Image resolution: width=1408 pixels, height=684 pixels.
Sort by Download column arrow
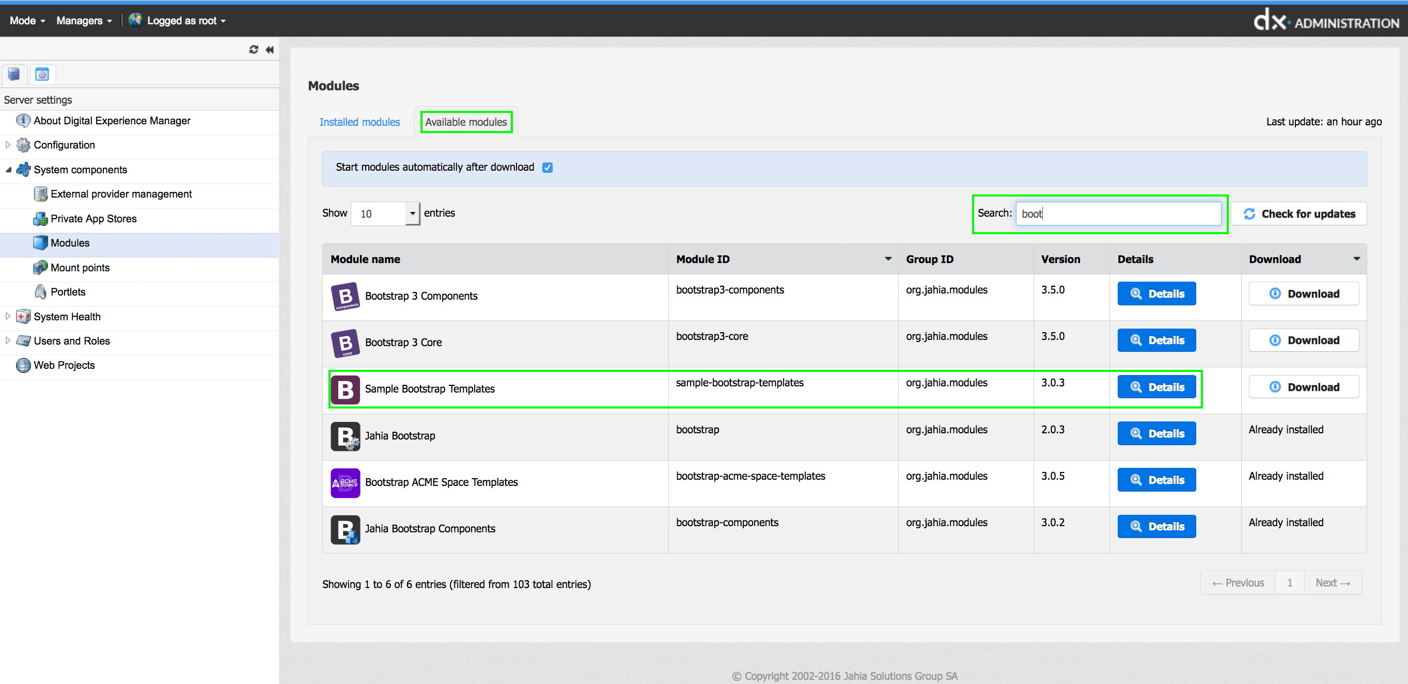(1357, 259)
